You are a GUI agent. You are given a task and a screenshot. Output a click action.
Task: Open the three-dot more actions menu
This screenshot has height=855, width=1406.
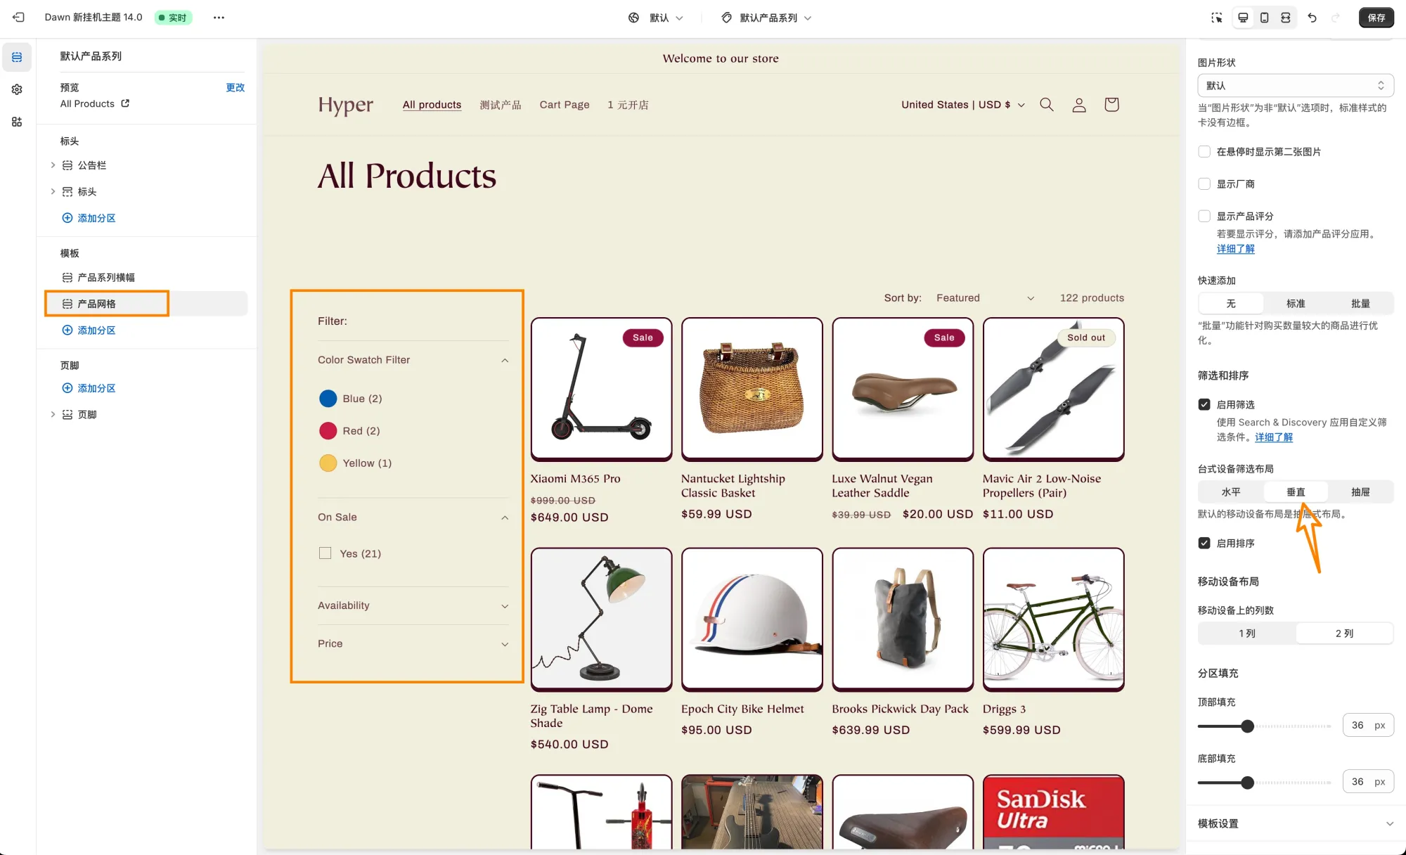pyautogui.click(x=219, y=18)
